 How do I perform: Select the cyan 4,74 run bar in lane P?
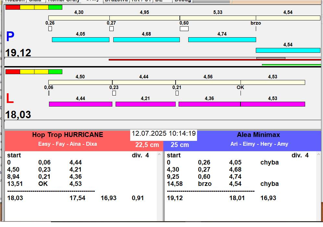[x=222, y=40]
